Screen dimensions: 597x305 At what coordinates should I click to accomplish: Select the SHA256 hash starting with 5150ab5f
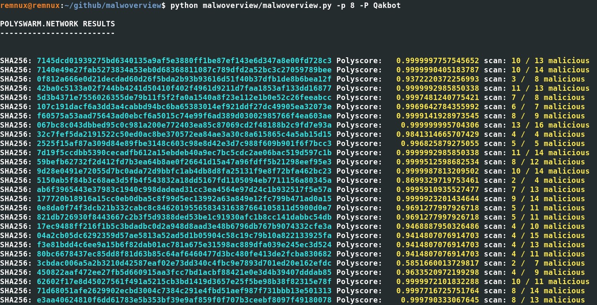(184, 180)
